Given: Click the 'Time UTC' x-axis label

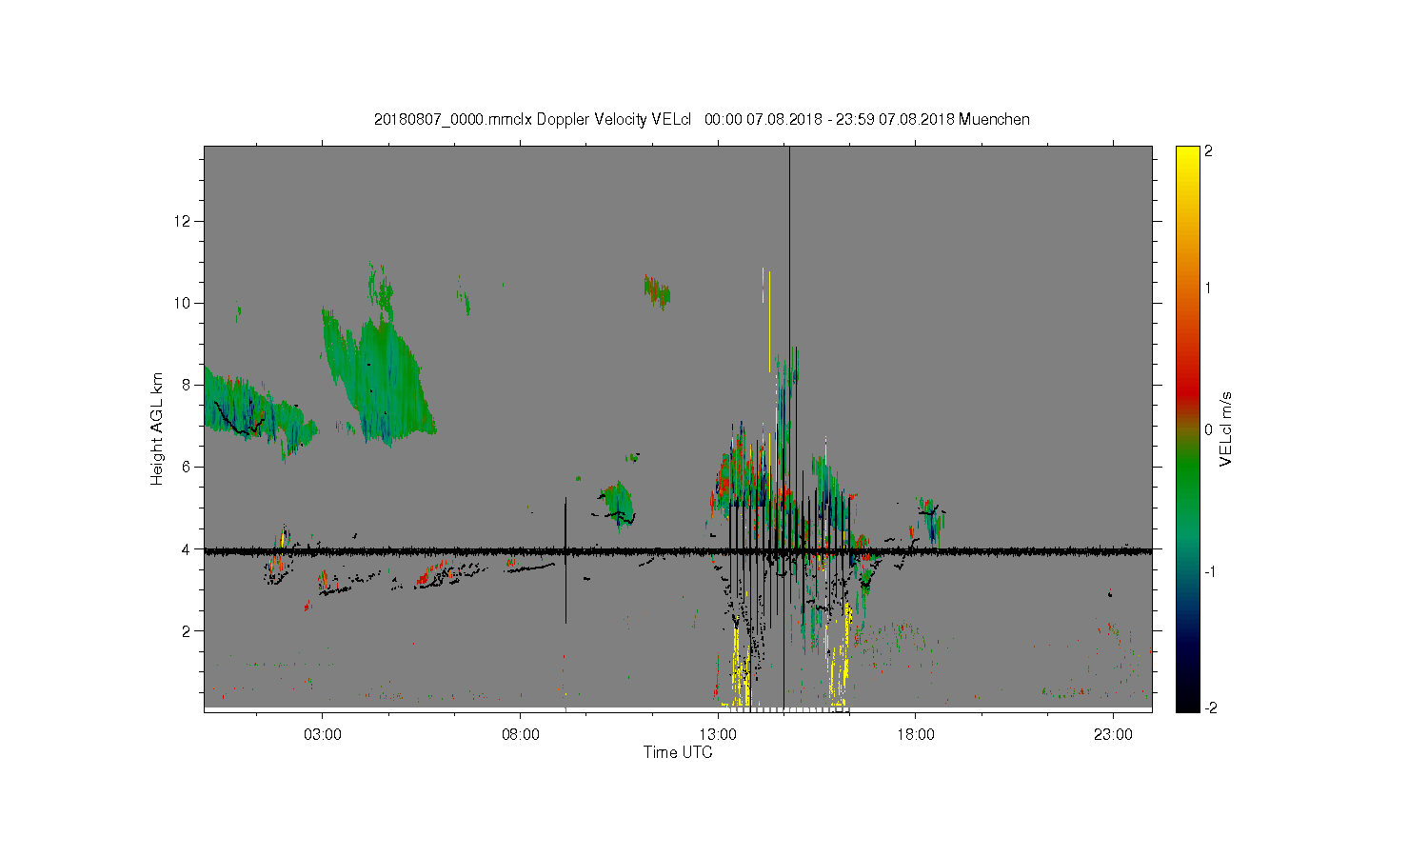Looking at the screenshot, I should click(x=678, y=752).
